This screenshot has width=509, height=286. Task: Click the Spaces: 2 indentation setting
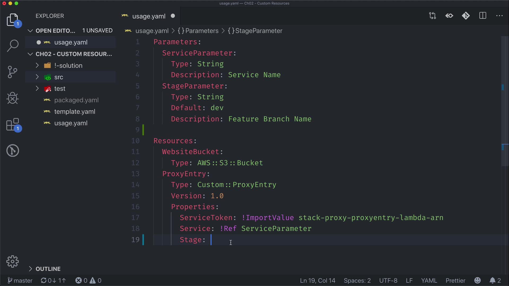click(x=357, y=280)
